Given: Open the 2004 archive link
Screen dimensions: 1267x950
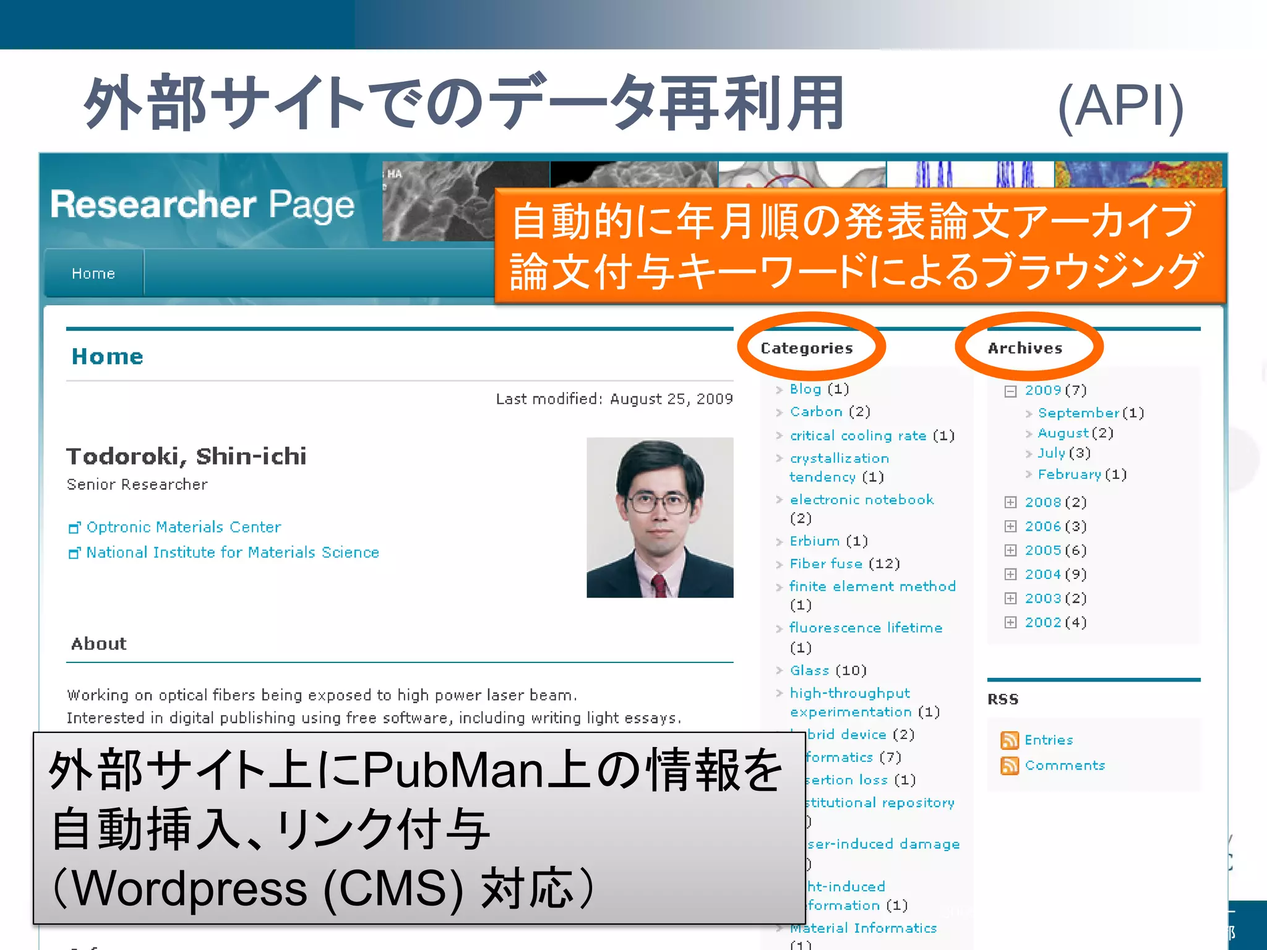Looking at the screenshot, I should click(1043, 575).
